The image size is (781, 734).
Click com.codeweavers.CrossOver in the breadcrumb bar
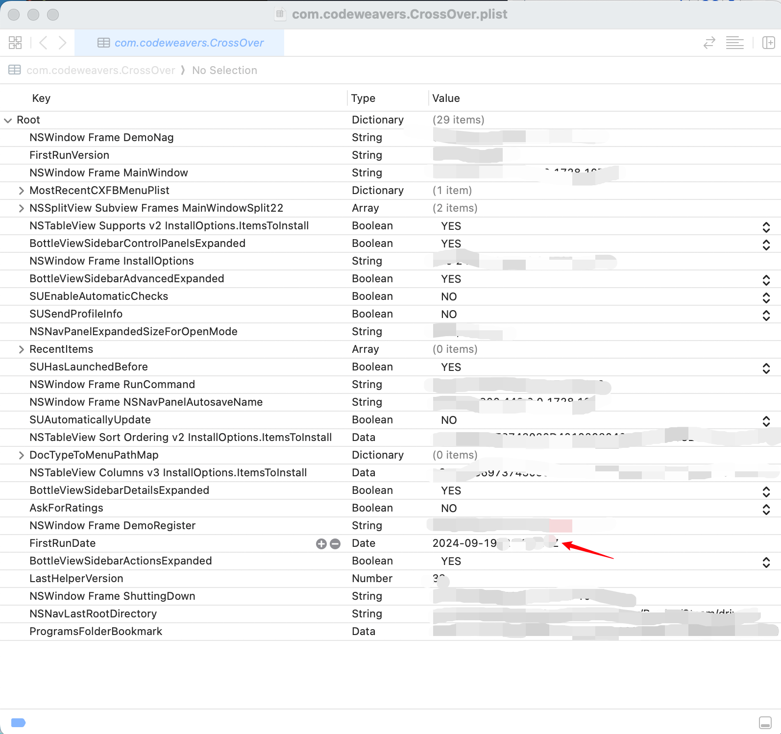pyautogui.click(x=100, y=70)
